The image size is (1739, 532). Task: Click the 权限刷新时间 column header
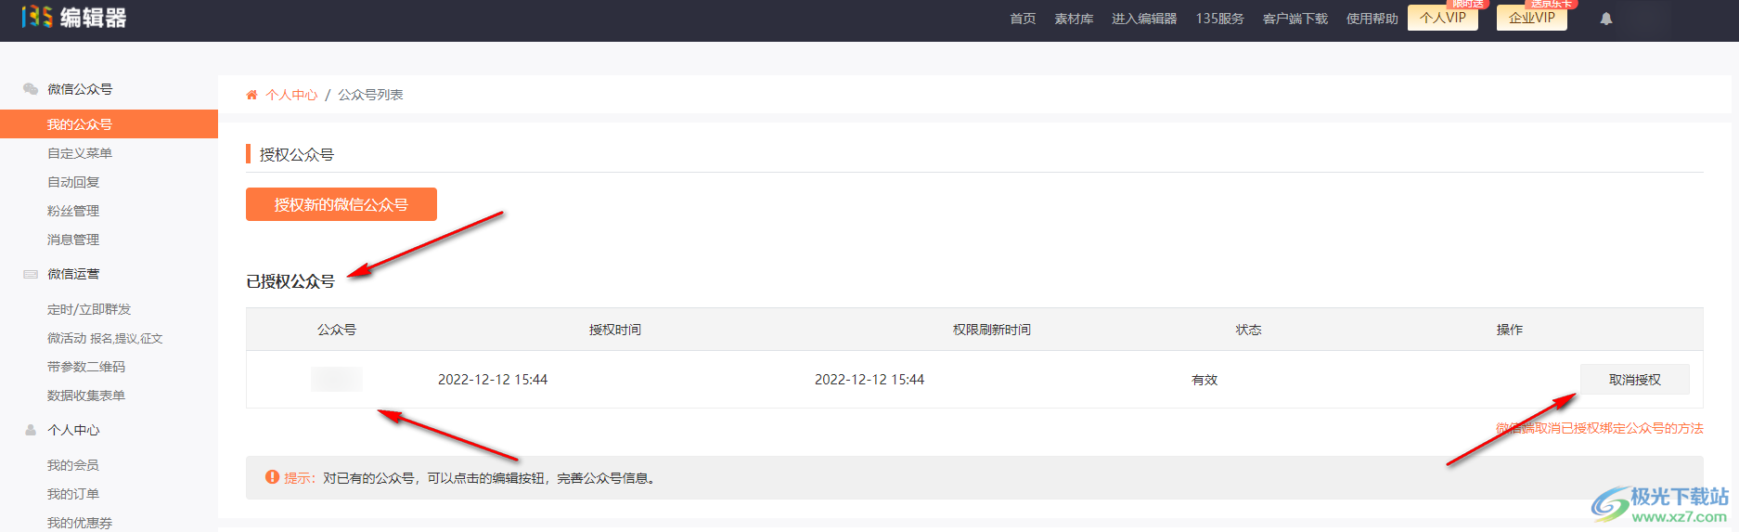tap(992, 330)
